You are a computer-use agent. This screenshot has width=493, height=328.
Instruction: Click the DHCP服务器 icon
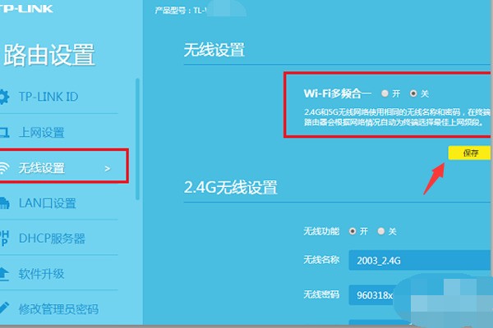(4, 239)
